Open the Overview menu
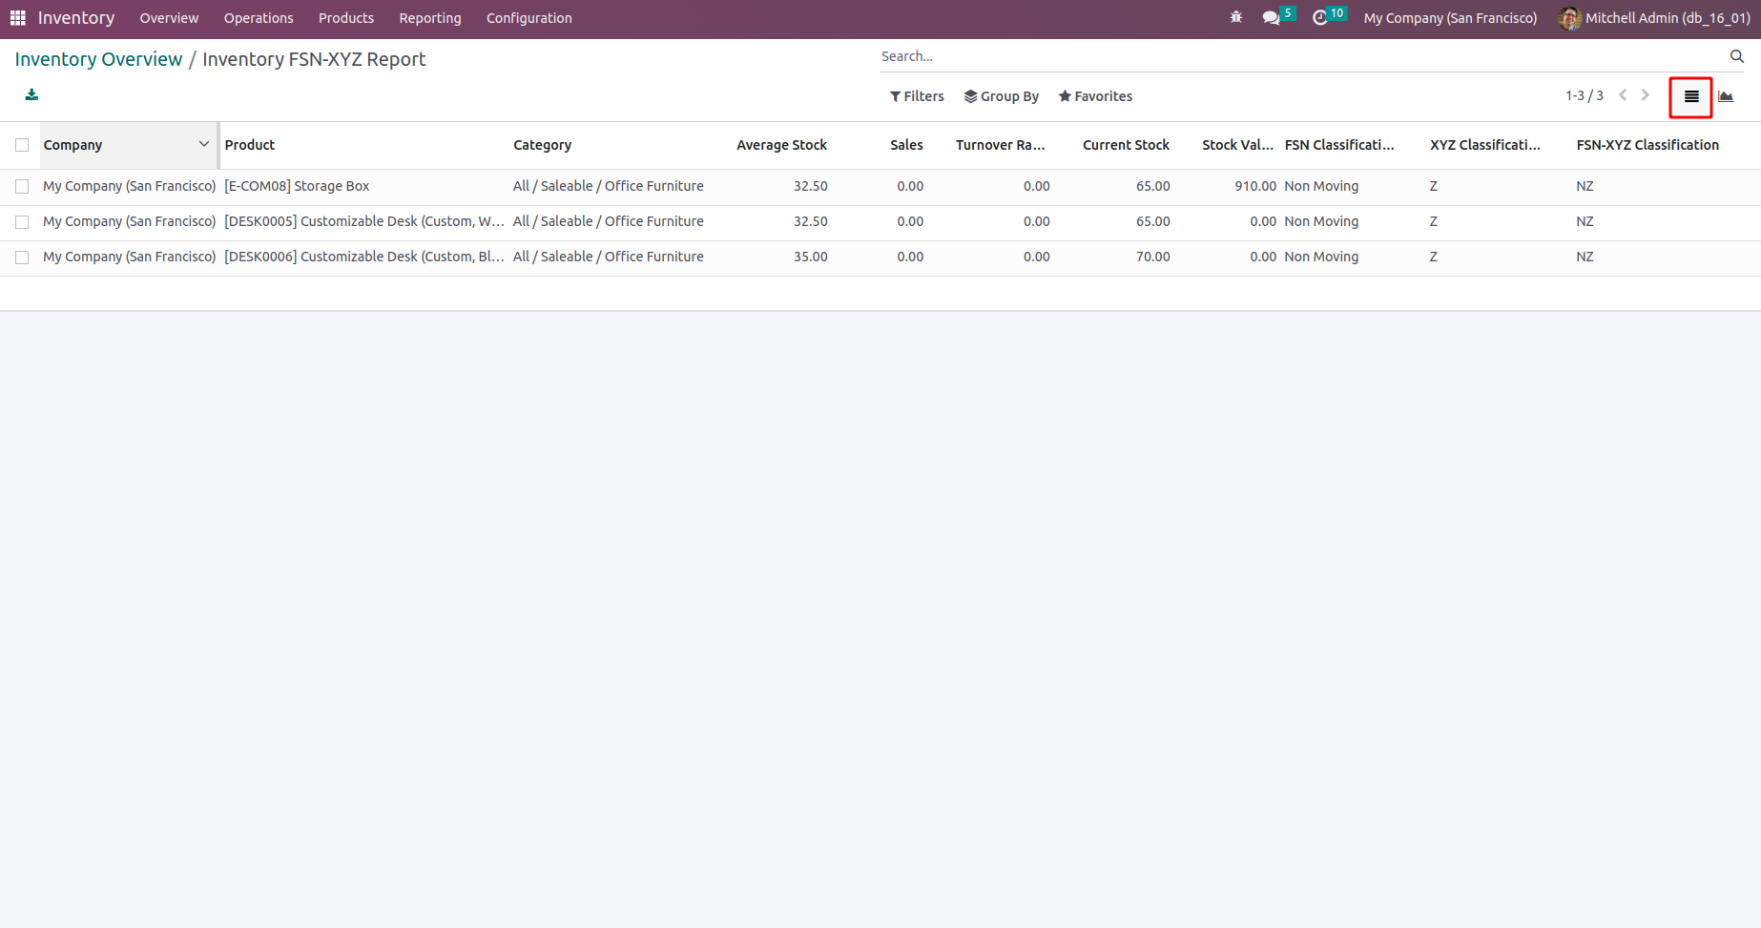 pyautogui.click(x=169, y=18)
